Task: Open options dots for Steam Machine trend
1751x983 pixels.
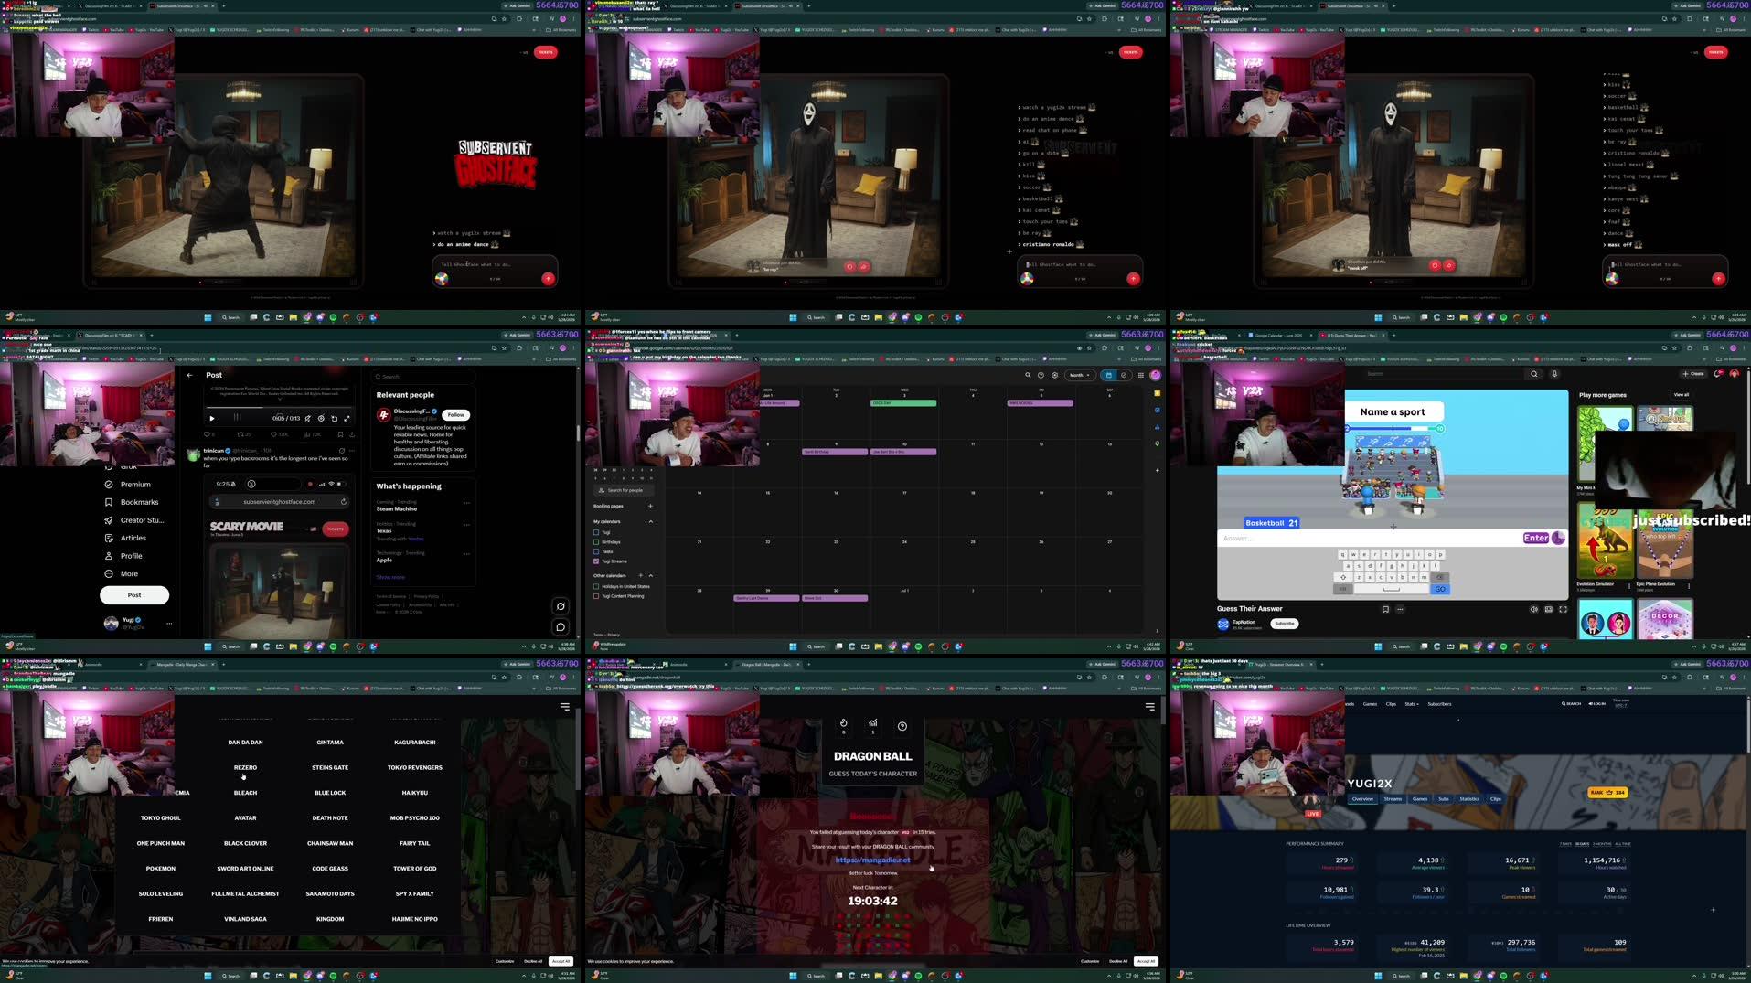Action: [x=467, y=503]
